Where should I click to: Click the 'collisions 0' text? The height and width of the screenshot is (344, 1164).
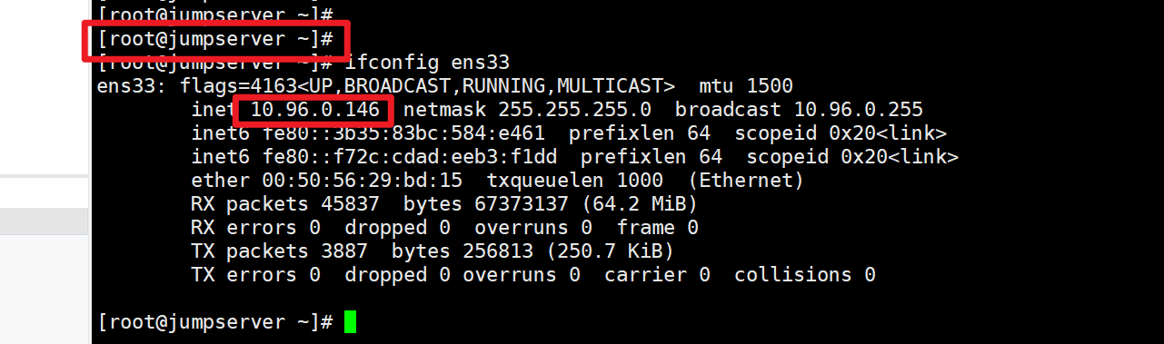point(805,274)
